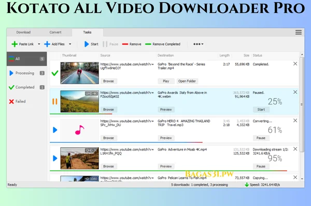Screen dimensions: 311x206
Task: Click the green download speed arrow in status bar
Action: tap(247, 185)
